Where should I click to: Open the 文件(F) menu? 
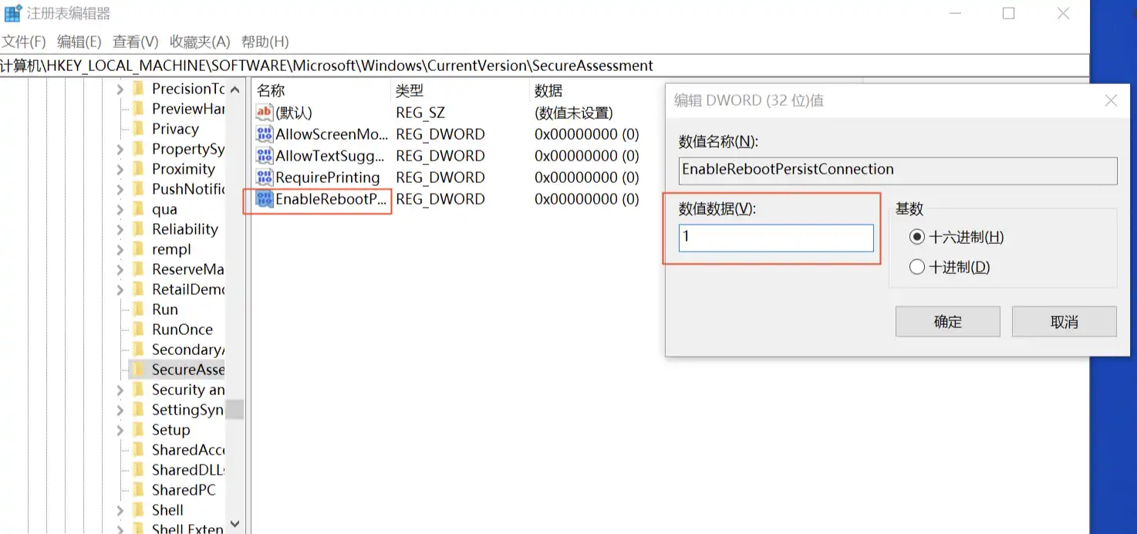point(24,42)
